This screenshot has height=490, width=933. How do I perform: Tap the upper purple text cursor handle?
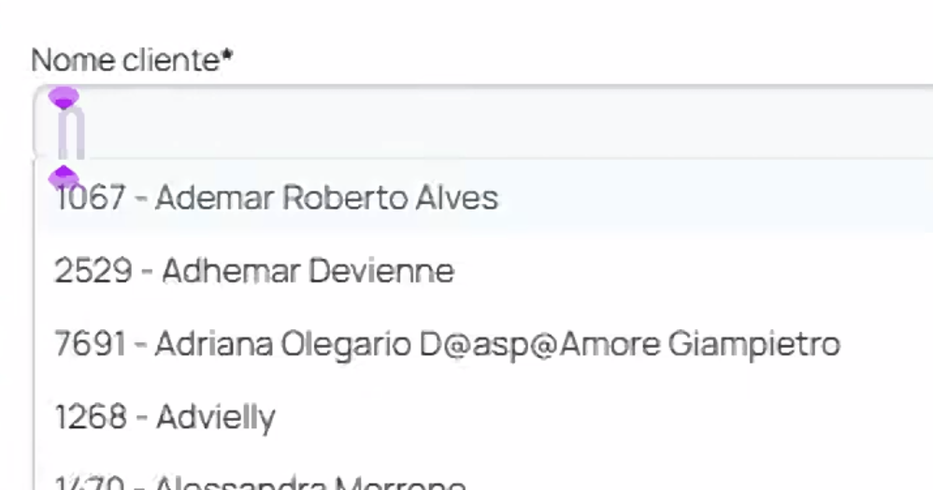64,97
